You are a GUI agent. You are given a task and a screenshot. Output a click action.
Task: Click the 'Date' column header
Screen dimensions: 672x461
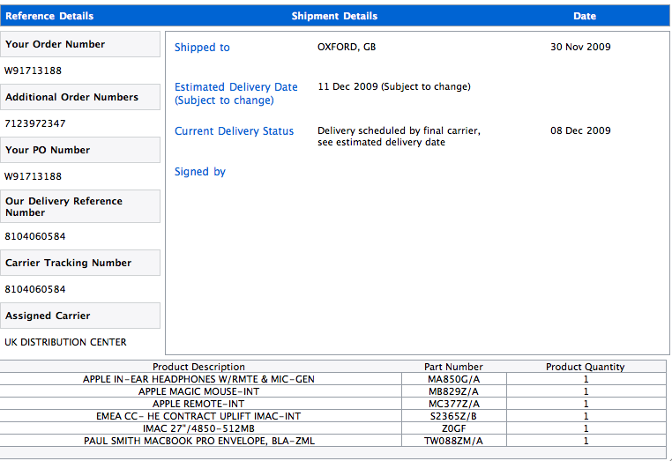click(585, 16)
